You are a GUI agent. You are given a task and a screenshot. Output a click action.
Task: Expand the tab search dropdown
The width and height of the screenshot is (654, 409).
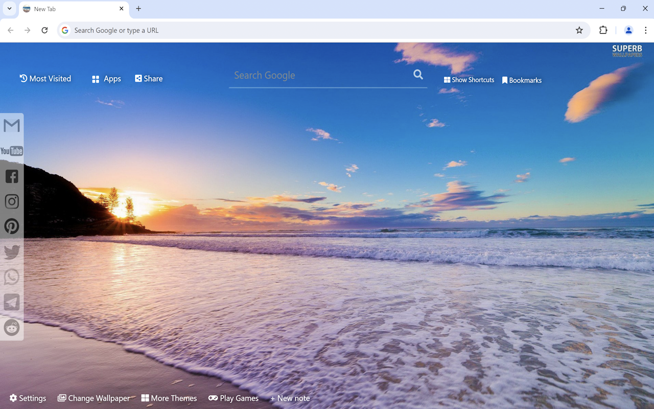coord(9,9)
